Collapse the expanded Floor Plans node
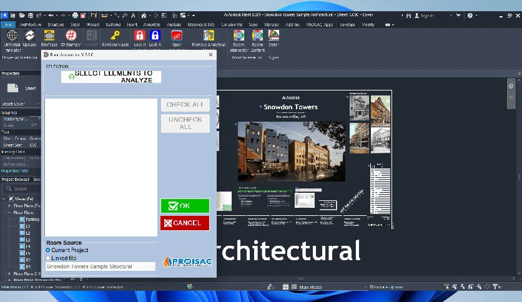 9,213
